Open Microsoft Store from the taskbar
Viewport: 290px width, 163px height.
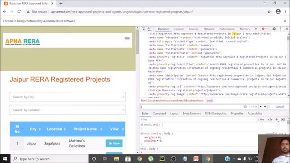tap(128, 159)
